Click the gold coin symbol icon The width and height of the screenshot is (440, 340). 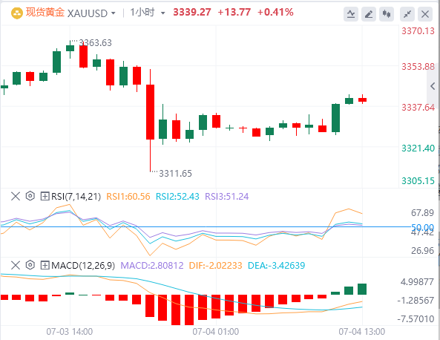tap(16, 13)
